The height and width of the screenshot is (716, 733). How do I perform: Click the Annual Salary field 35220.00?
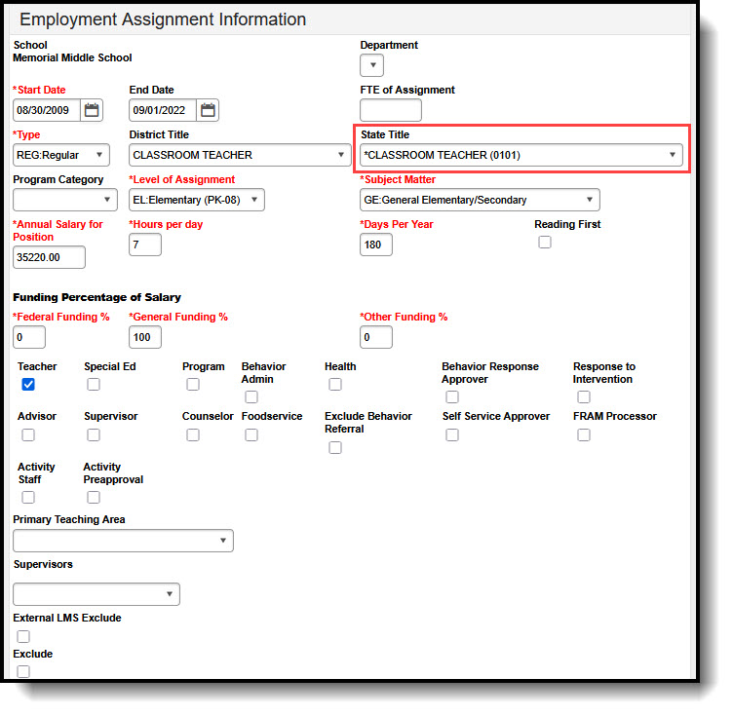tap(49, 257)
